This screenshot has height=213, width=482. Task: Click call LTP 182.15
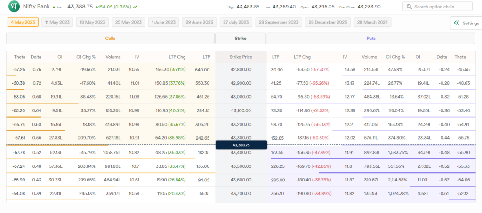203,152
